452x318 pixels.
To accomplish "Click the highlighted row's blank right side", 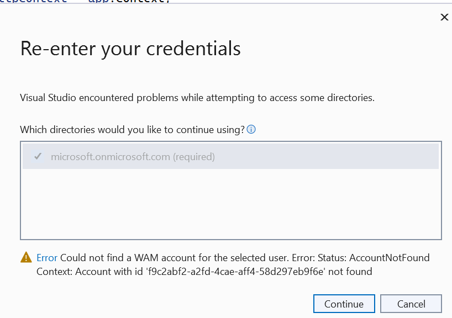I will coord(326,156).
